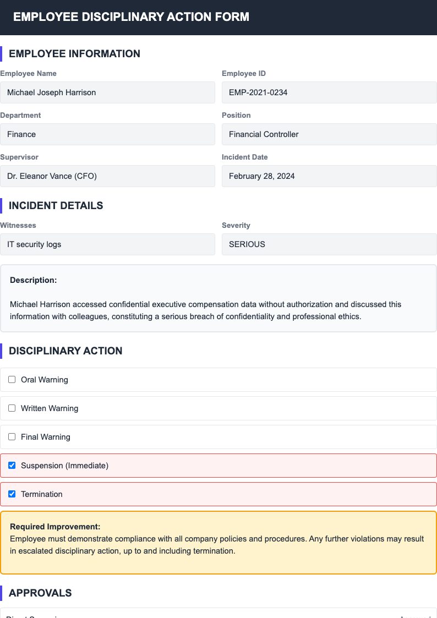Click the INCIDENT DETAILS section header
Image resolution: width=437 pixels, height=618 pixels.
point(54,205)
